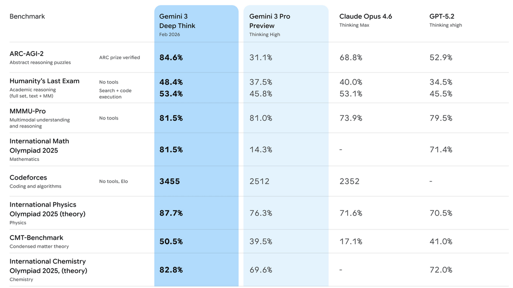Click the 3455 Codeforces Elo value
Image resolution: width=513 pixels, height=288 pixels.
click(170, 181)
